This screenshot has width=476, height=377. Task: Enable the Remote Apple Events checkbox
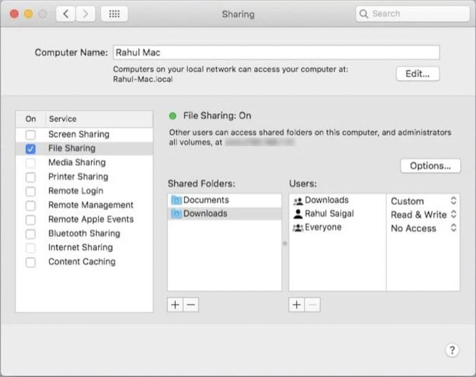[x=31, y=219]
